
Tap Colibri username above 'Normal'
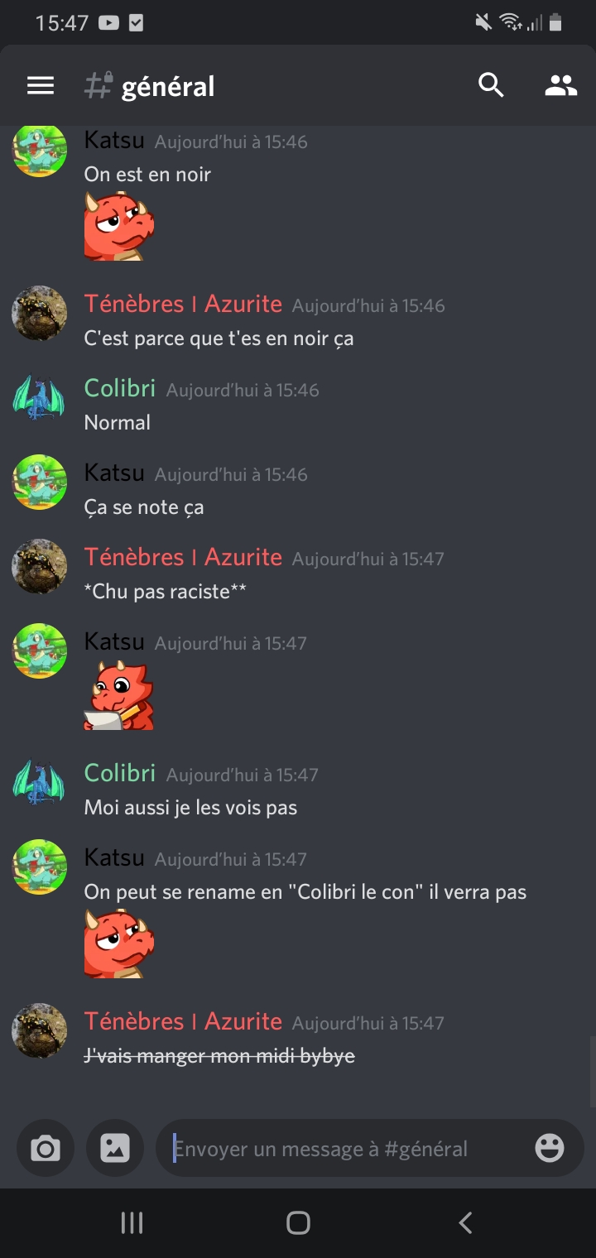[120, 387]
